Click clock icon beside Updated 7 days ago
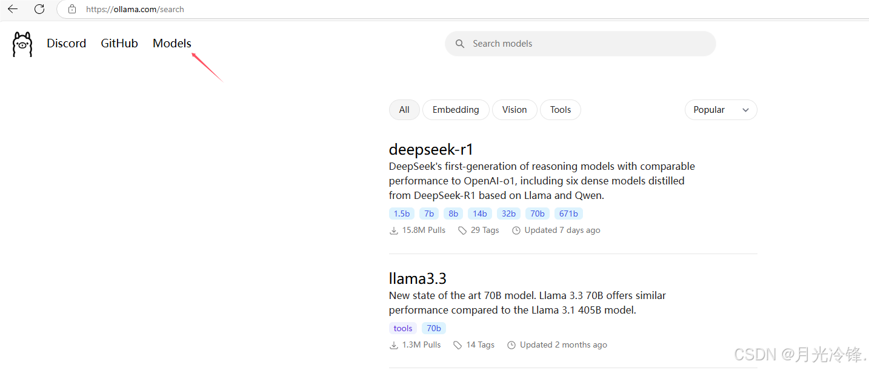This screenshot has width=869, height=370. 516,230
